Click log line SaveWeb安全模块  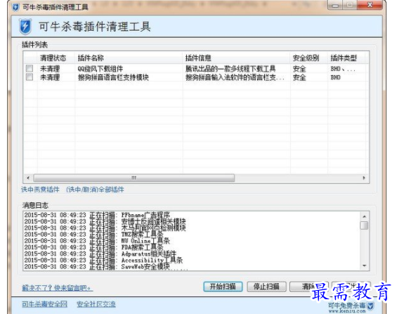coord(97,267)
